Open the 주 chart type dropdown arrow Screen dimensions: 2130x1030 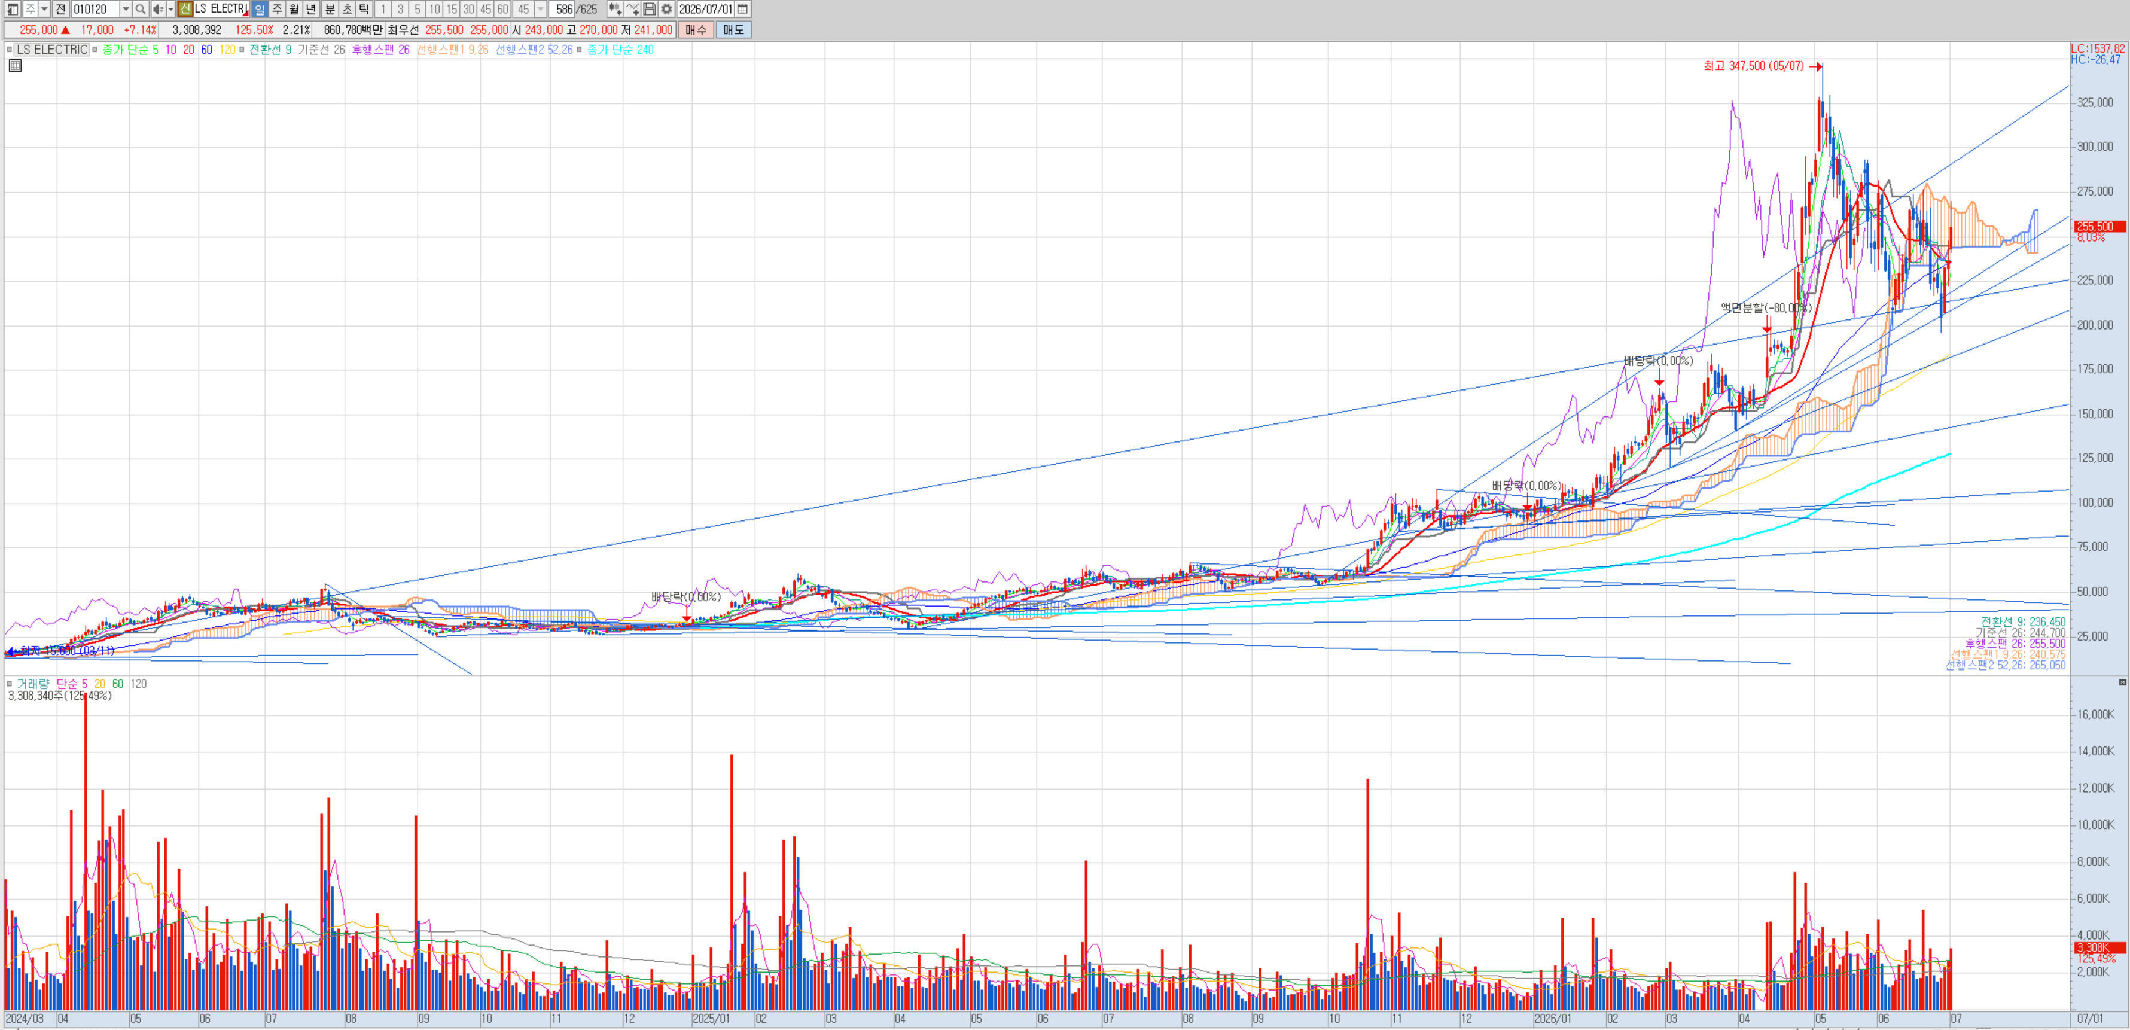[45, 9]
